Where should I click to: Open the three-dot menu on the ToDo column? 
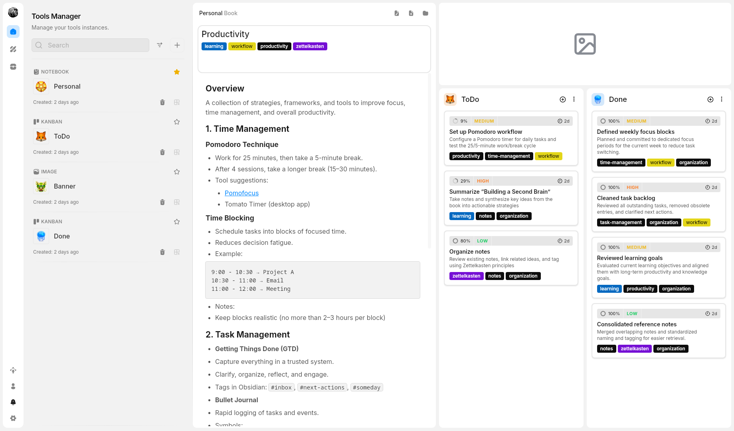click(x=574, y=99)
